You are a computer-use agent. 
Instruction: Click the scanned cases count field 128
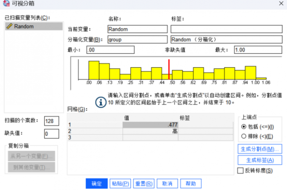51,121
